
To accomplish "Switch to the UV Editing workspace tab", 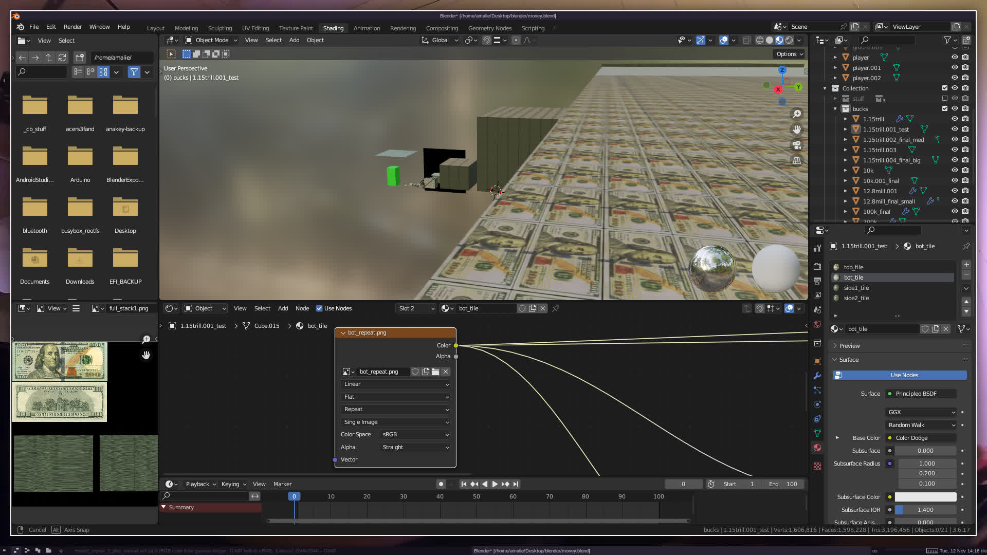I will coord(255,28).
